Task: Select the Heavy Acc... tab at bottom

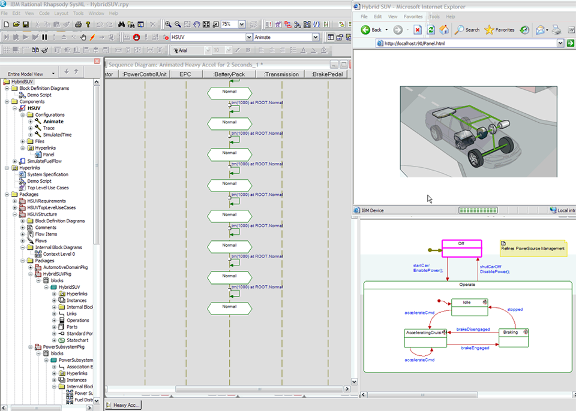Action: (123, 405)
